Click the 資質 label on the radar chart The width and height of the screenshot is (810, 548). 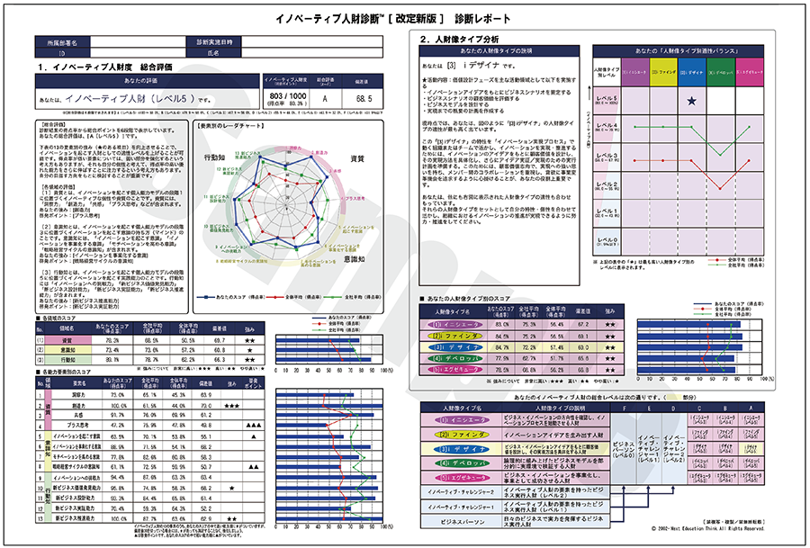click(x=356, y=159)
